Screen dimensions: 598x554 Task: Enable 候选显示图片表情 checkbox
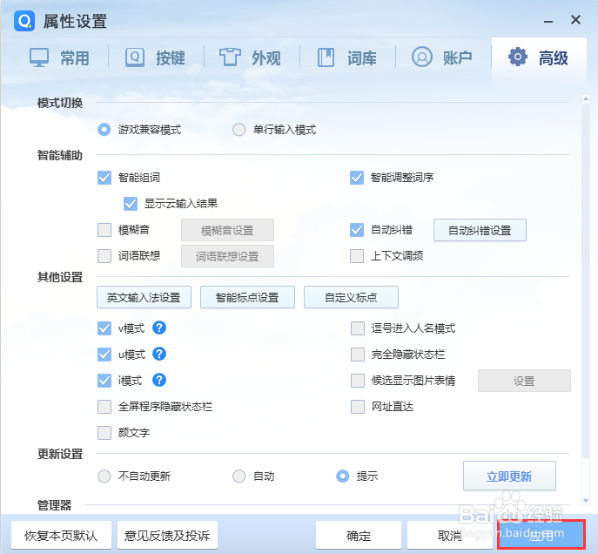coord(358,381)
